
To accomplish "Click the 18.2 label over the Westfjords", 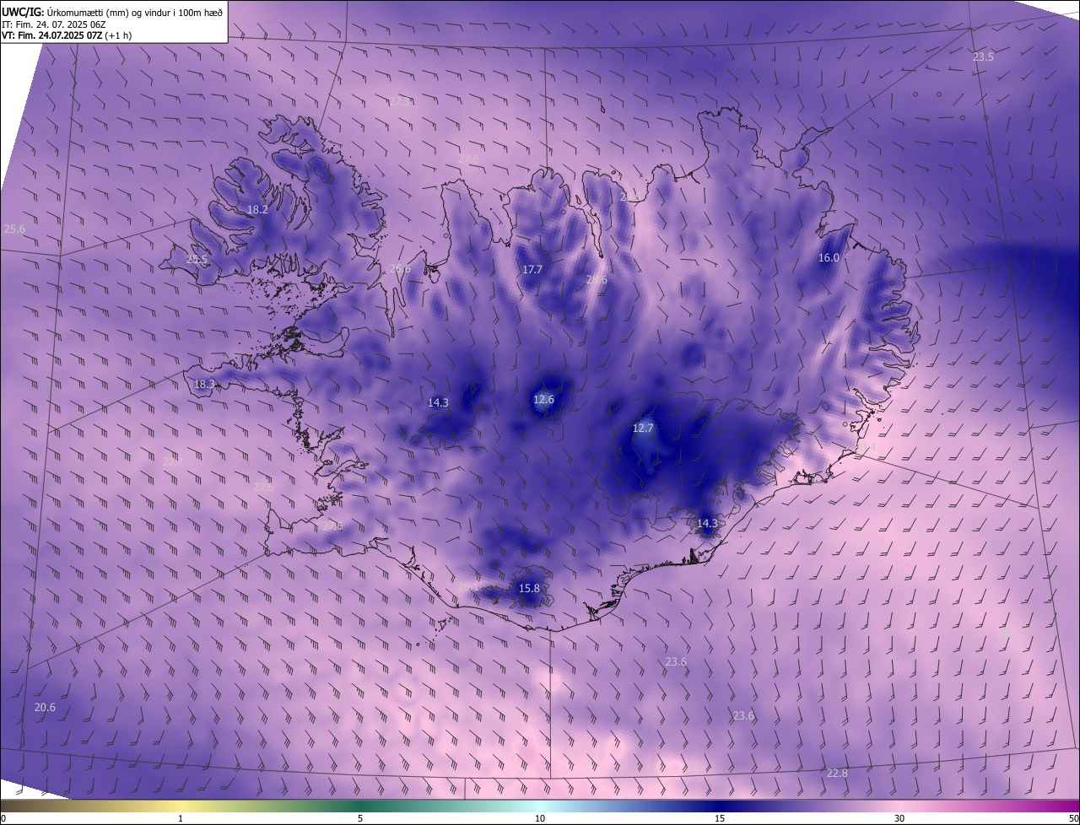I will [257, 209].
